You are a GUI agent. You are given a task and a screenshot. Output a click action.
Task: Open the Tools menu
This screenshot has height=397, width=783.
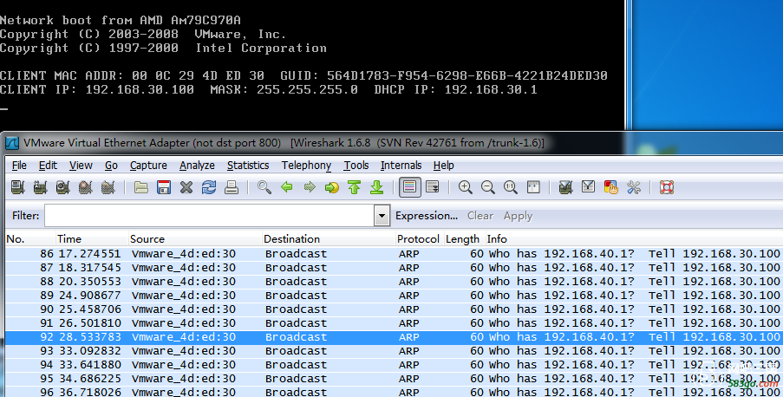[x=356, y=166]
